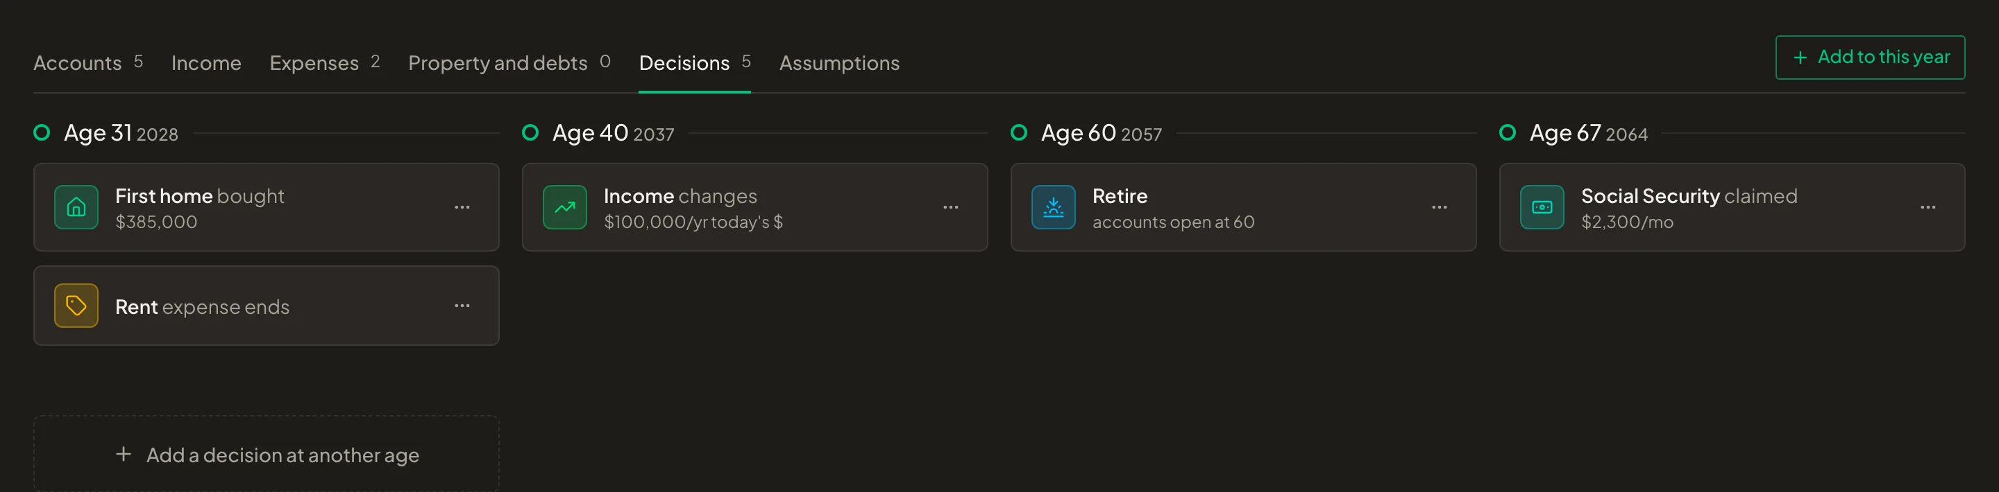Select the Age 31 timeline marker
Viewport: 1999px width, 492px height.
point(42,133)
